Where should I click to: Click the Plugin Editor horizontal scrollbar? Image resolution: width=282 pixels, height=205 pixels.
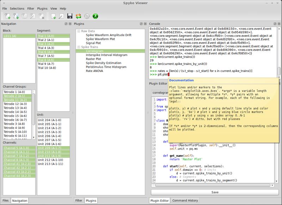coord(213,185)
